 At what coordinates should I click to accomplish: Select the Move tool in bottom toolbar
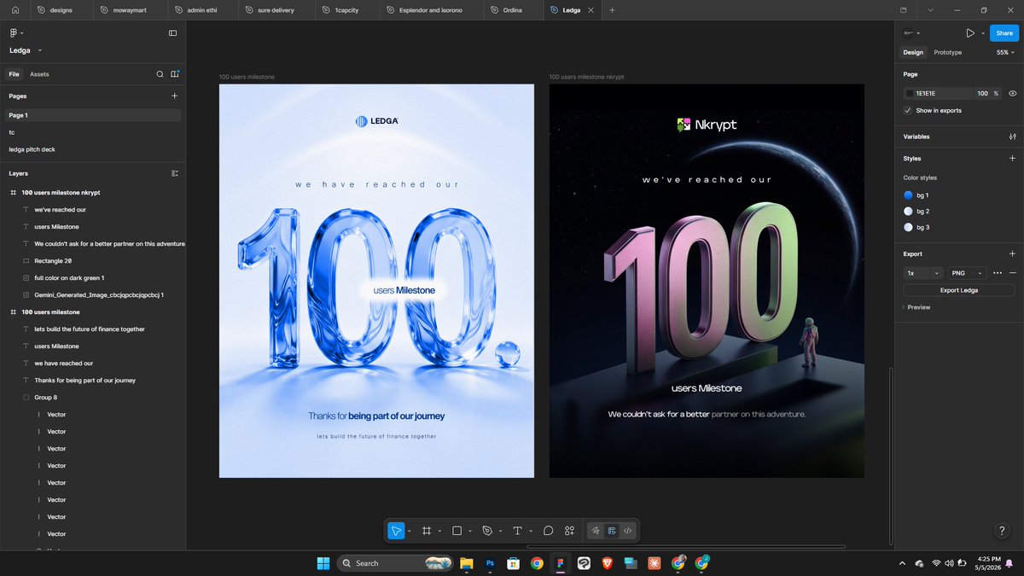pyautogui.click(x=396, y=531)
